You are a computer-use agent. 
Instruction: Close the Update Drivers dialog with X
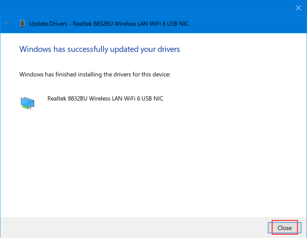[x=298, y=8]
